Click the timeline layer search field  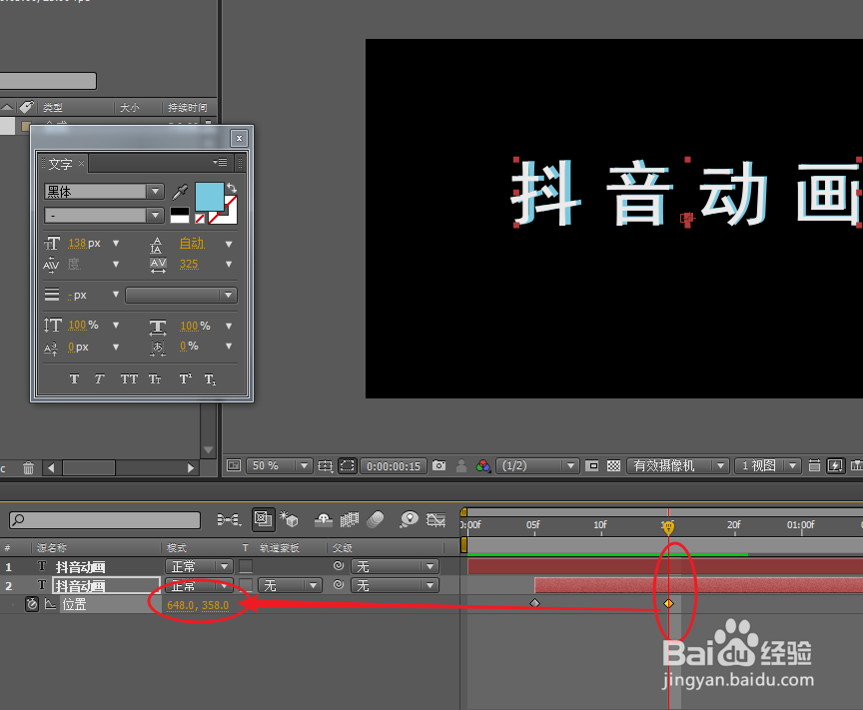(x=105, y=519)
